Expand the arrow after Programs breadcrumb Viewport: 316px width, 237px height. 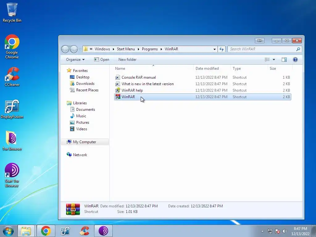161,49
